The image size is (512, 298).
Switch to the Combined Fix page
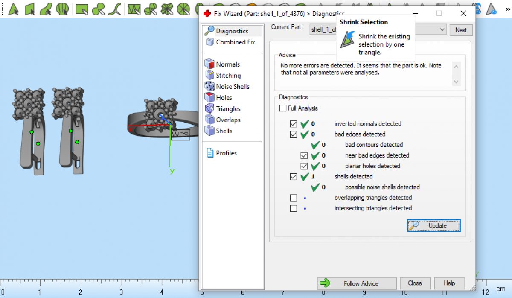pyautogui.click(x=235, y=42)
